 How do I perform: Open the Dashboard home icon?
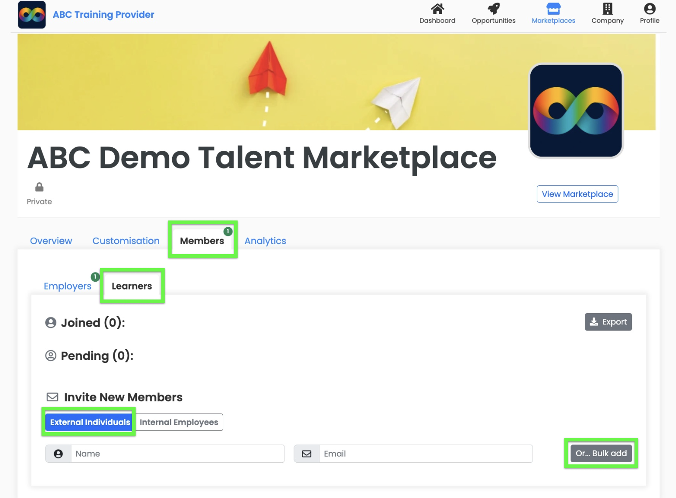437,9
